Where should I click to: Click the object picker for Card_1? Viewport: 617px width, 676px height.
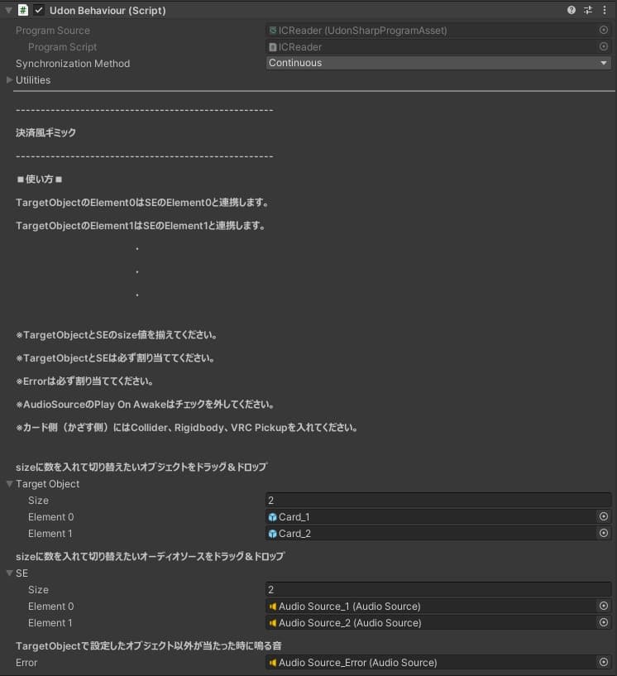(604, 516)
